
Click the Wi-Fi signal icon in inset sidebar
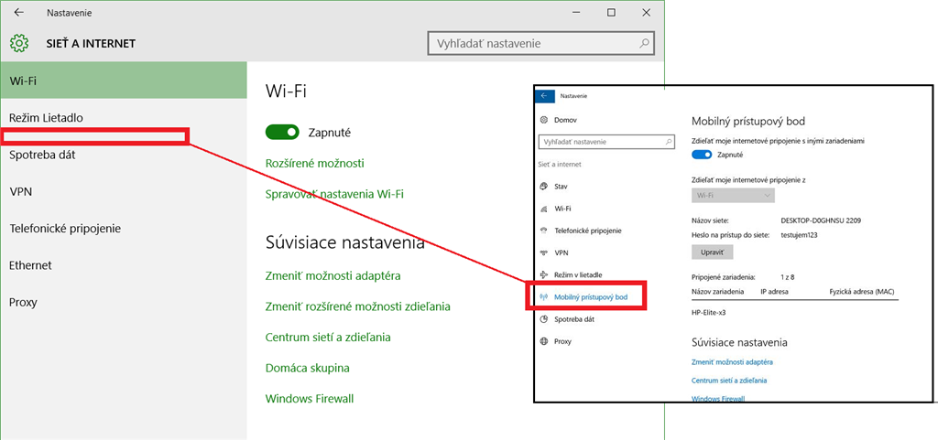(544, 209)
